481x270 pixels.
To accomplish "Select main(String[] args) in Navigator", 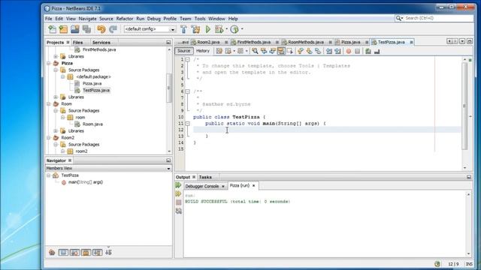I will pos(85,182).
